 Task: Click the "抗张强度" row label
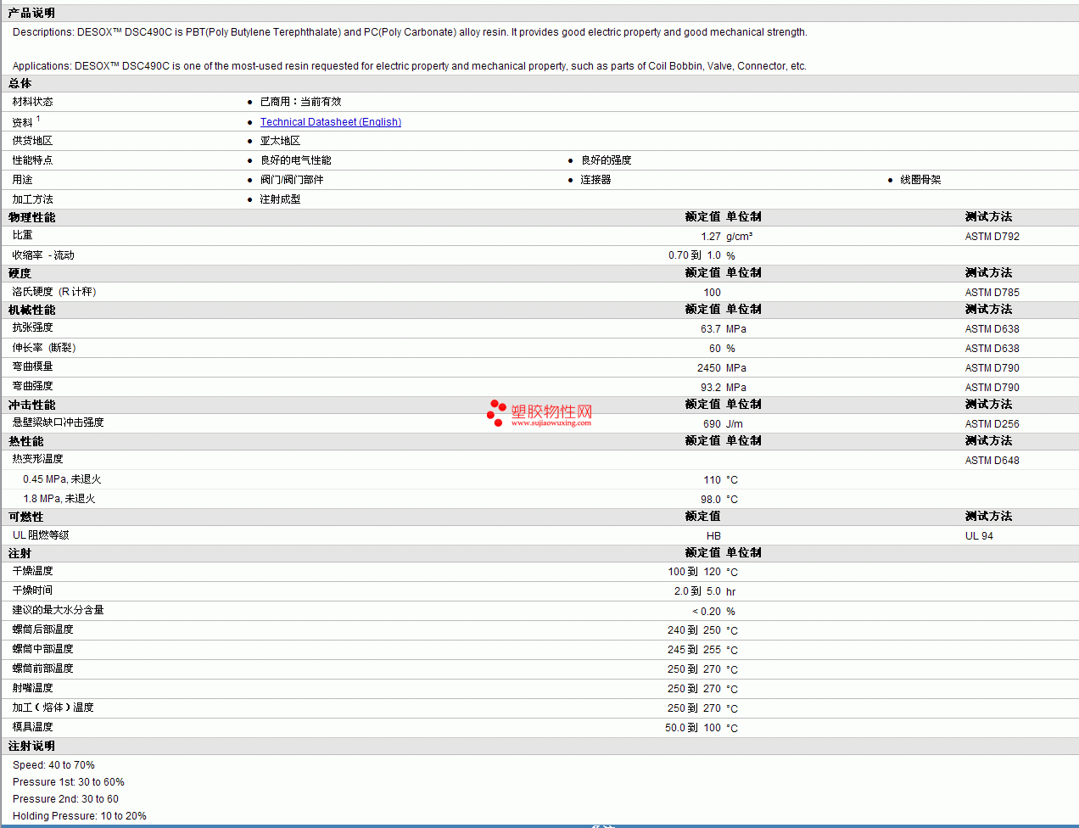[x=32, y=327]
